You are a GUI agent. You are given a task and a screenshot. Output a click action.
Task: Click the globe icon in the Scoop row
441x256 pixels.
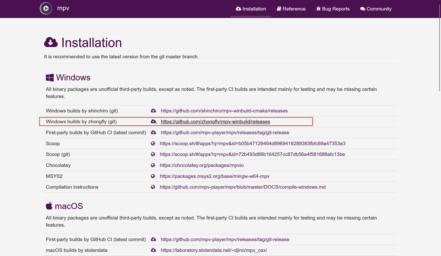pos(153,143)
